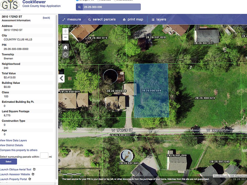The width and height of the screenshot is (247, 185).
Task: Open View More Data Layers
Action: coord(13,140)
